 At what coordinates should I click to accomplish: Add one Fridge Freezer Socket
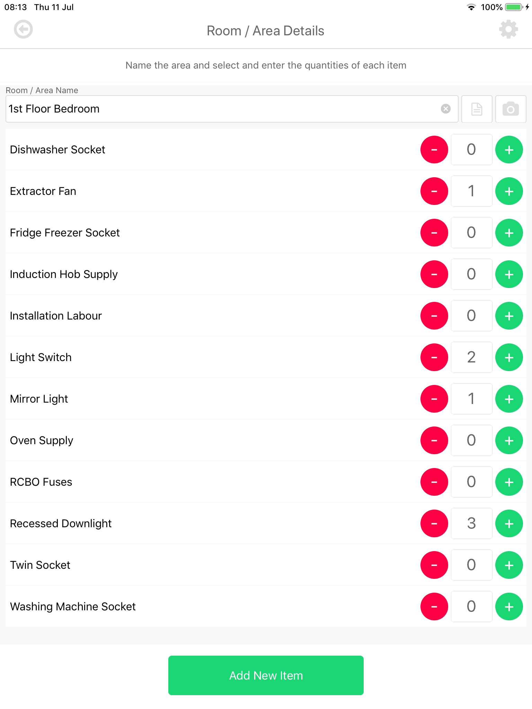coord(509,233)
